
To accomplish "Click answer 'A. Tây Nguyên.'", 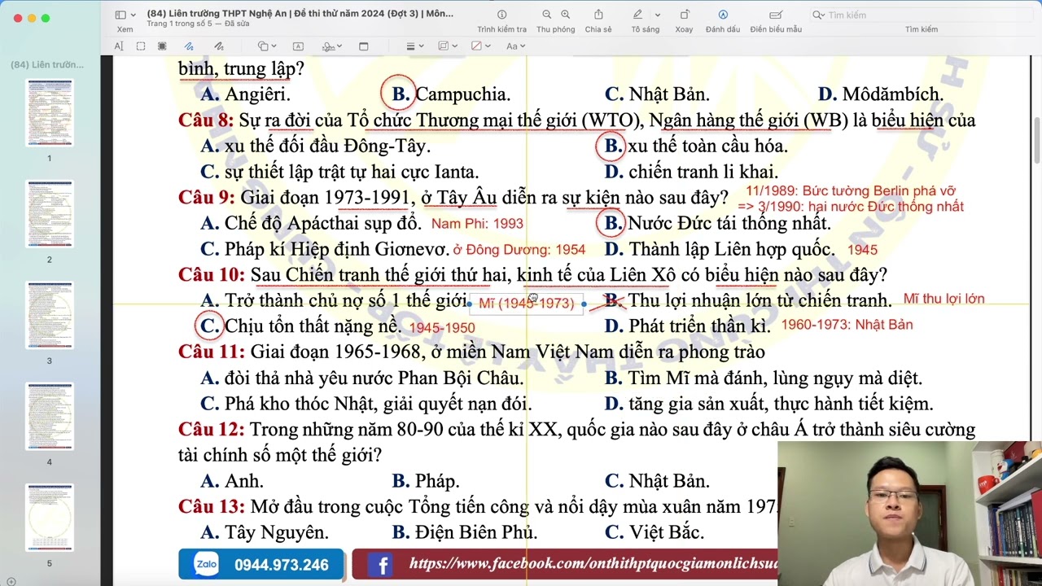I will pos(265,532).
